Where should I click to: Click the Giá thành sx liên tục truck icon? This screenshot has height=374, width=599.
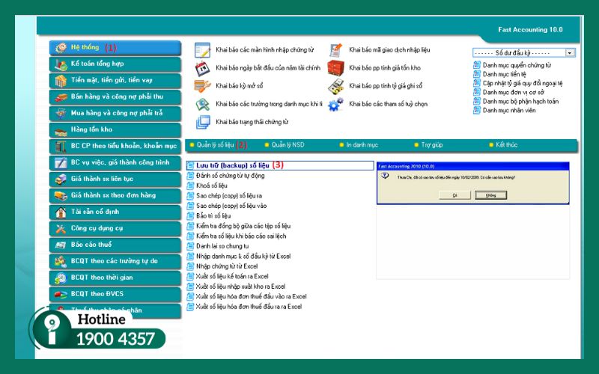(x=61, y=180)
